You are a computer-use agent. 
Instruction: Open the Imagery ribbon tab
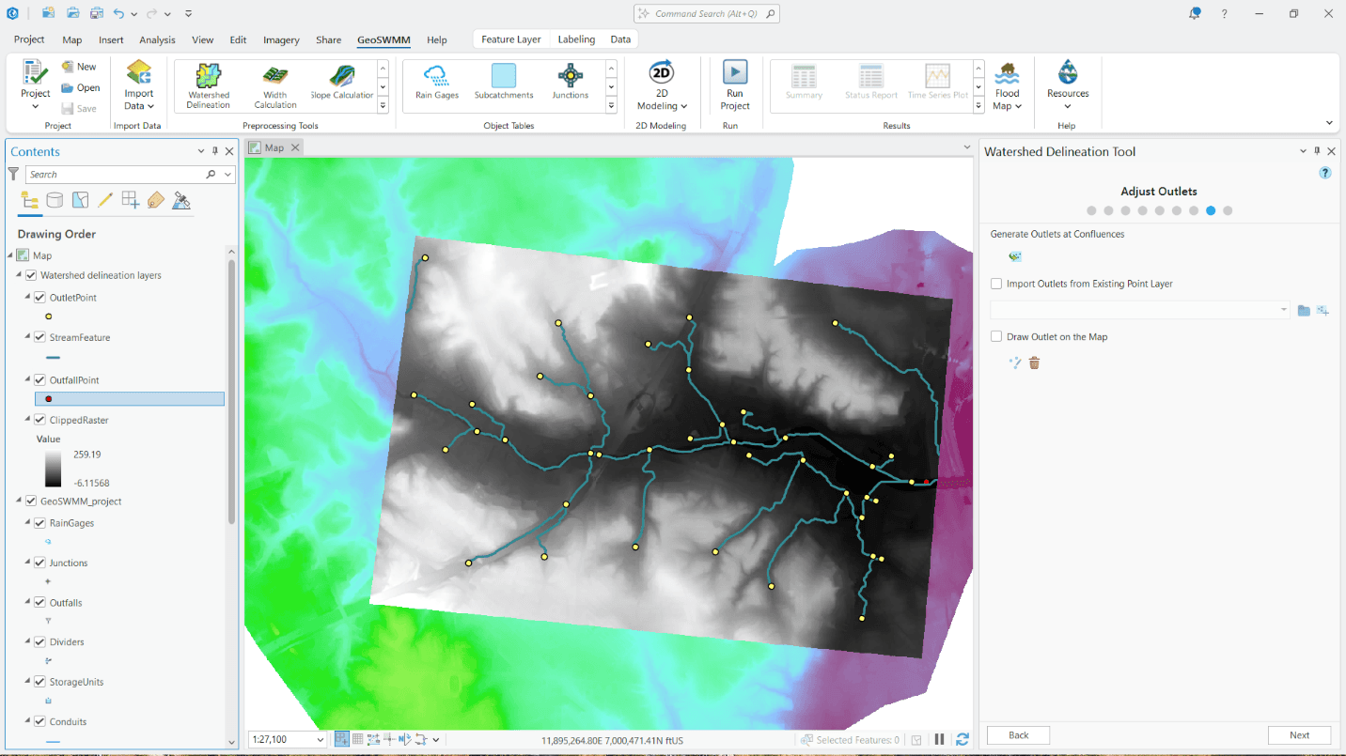281,40
